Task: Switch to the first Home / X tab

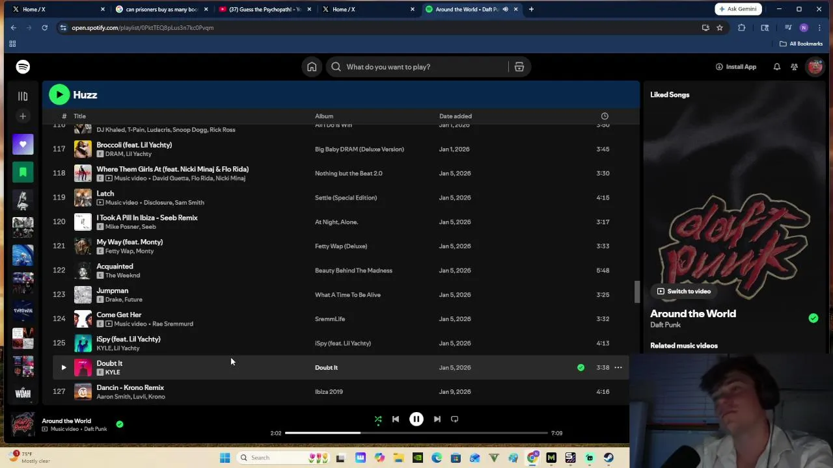Action: coord(57,9)
